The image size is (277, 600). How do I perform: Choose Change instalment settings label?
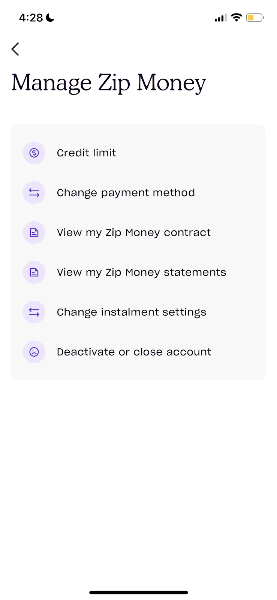click(x=131, y=312)
